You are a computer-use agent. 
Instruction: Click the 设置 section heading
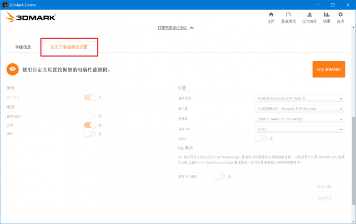tap(182, 88)
